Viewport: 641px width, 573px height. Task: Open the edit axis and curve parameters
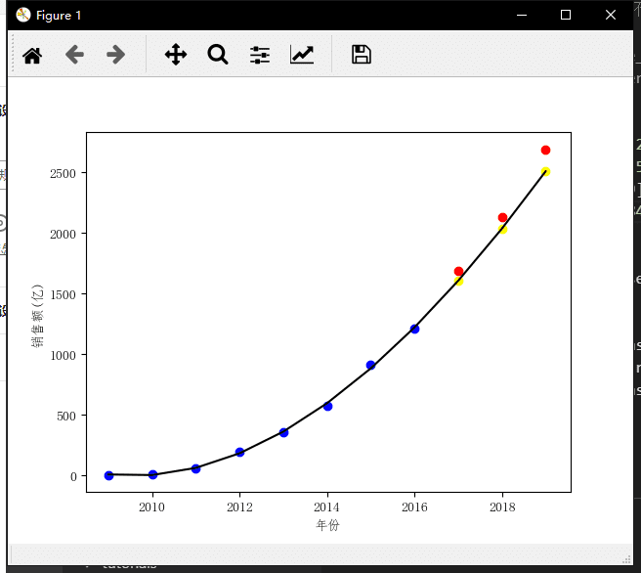pos(302,55)
